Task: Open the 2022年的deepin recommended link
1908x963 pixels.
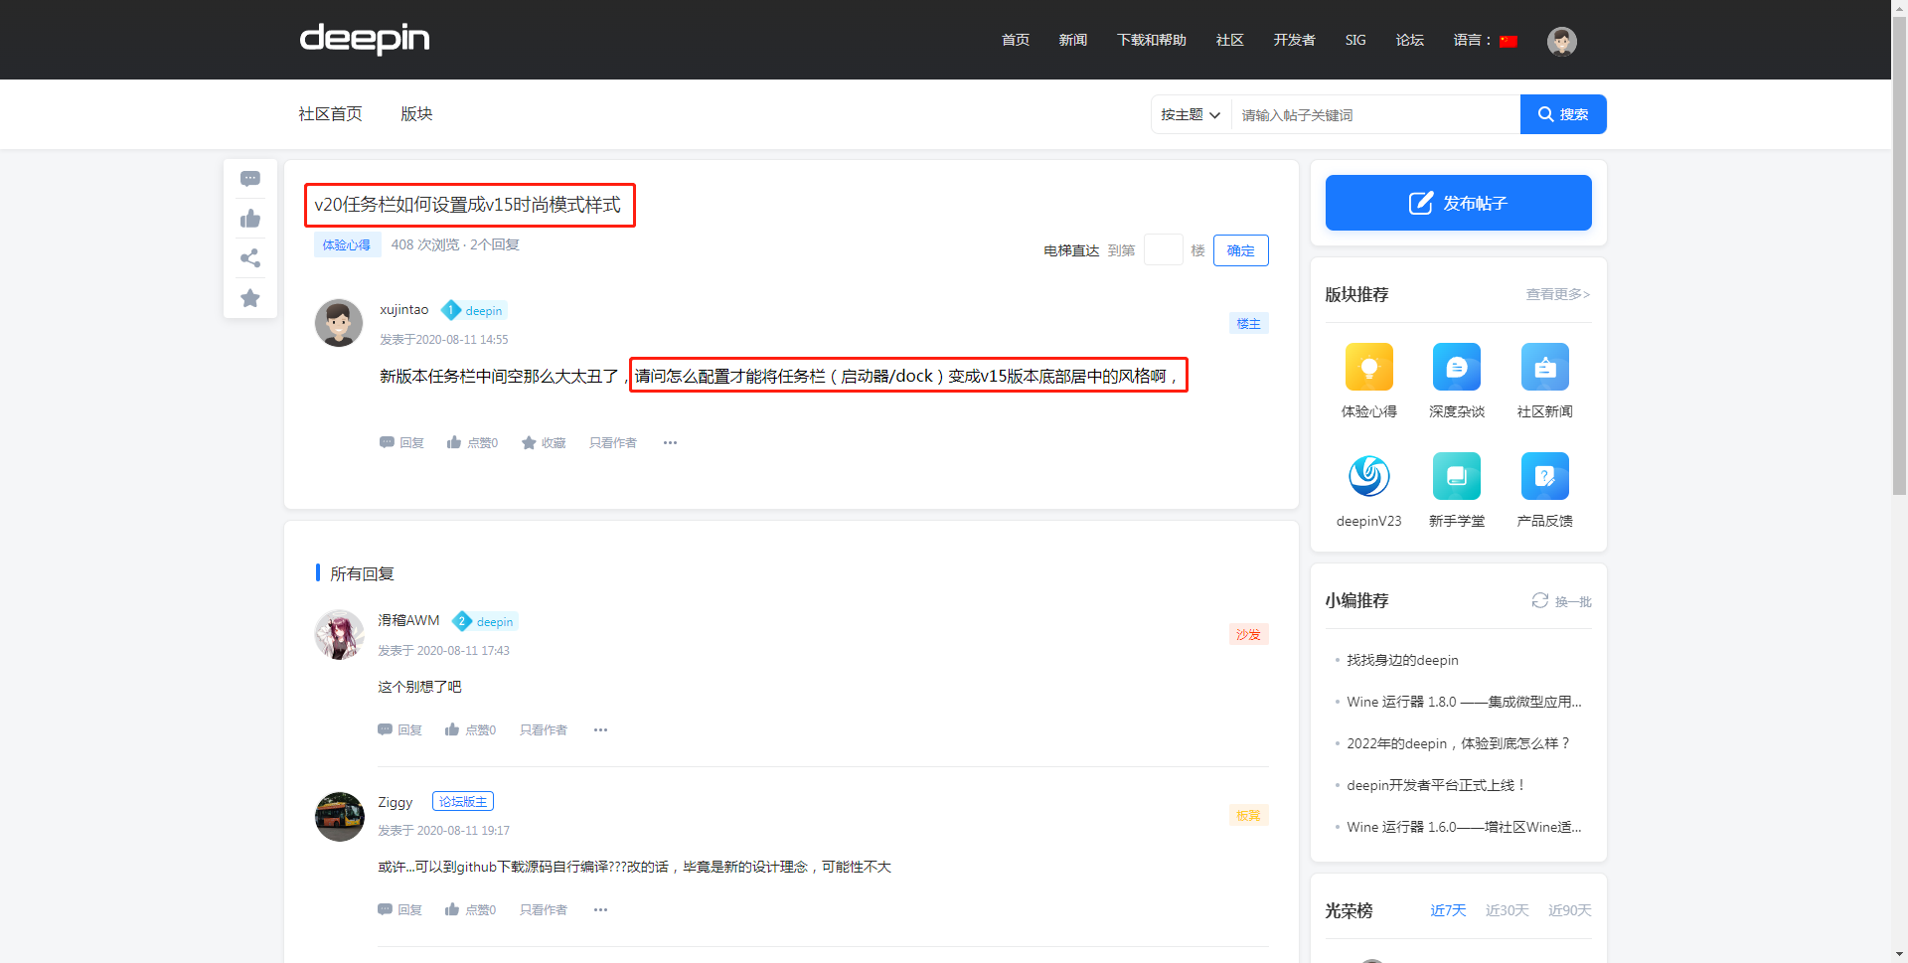Action: coord(1458,743)
